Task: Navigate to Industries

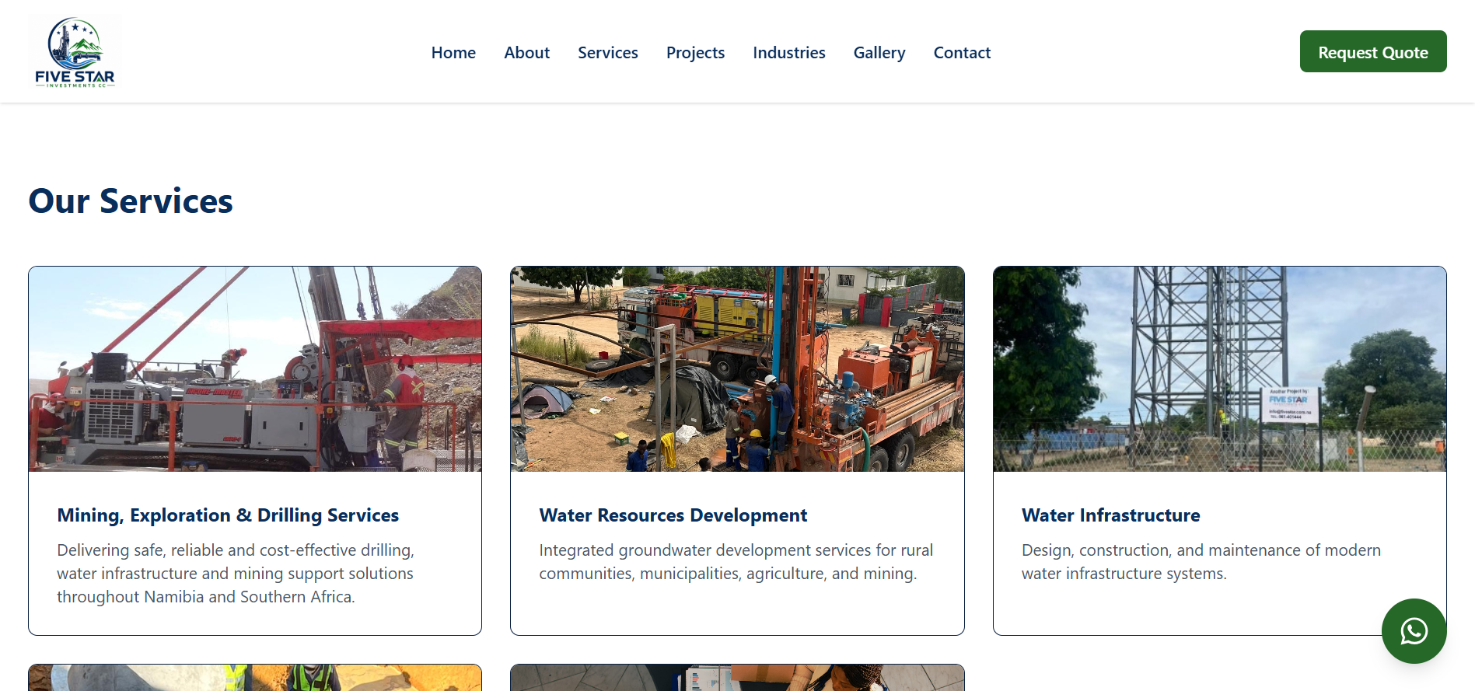Action: coord(788,53)
